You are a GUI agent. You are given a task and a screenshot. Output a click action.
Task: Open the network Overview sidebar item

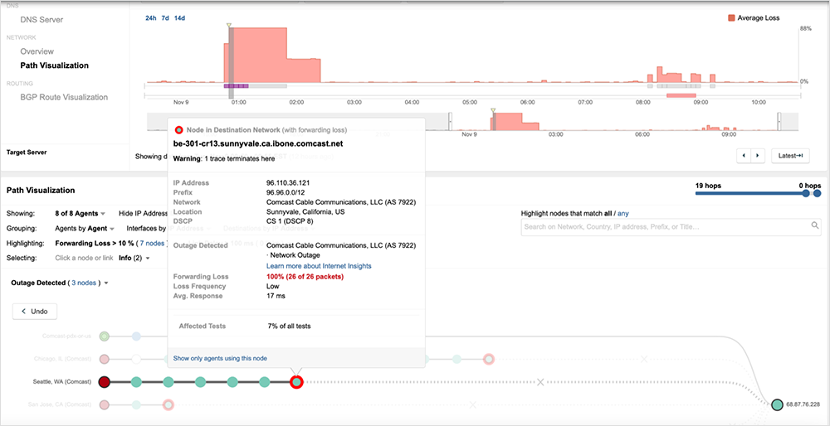pyautogui.click(x=37, y=51)
